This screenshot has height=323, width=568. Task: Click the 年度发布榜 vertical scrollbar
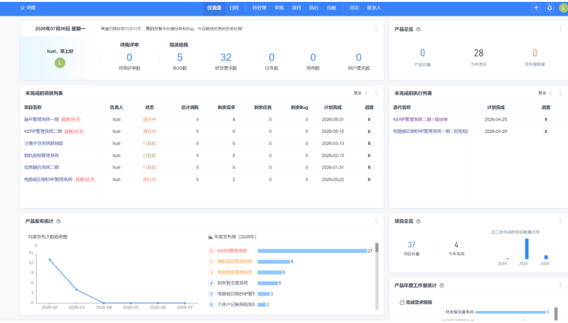click(377, 276)
